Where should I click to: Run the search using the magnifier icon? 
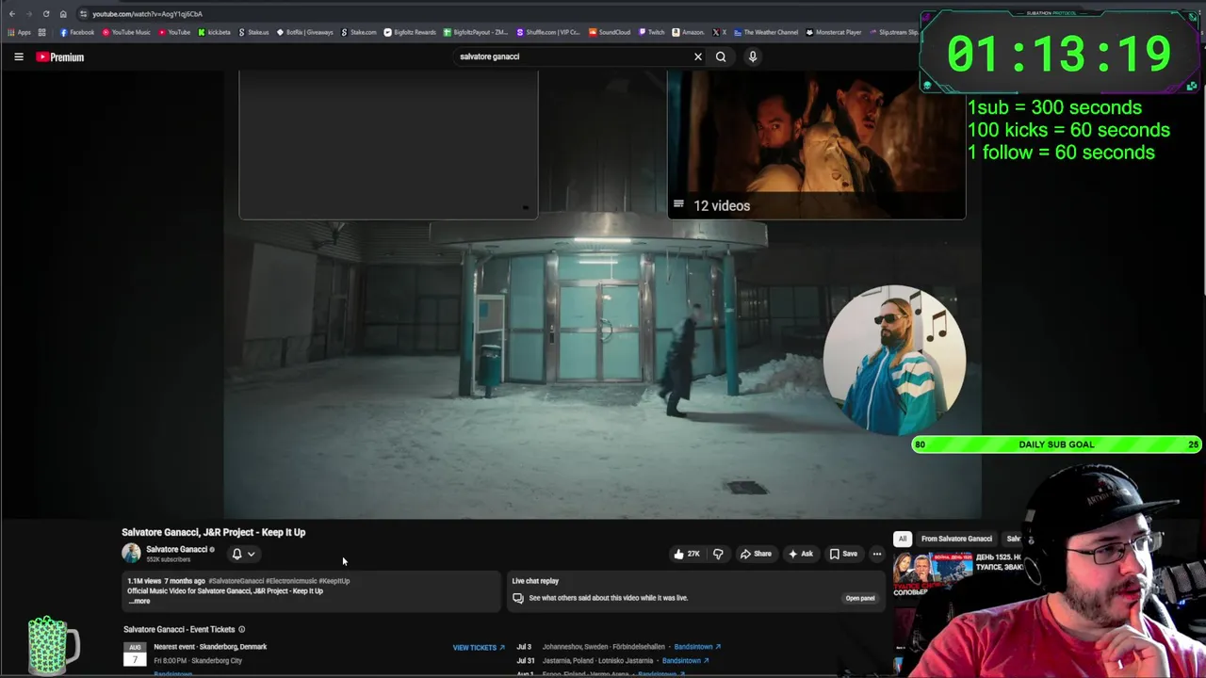coord(721,56)
